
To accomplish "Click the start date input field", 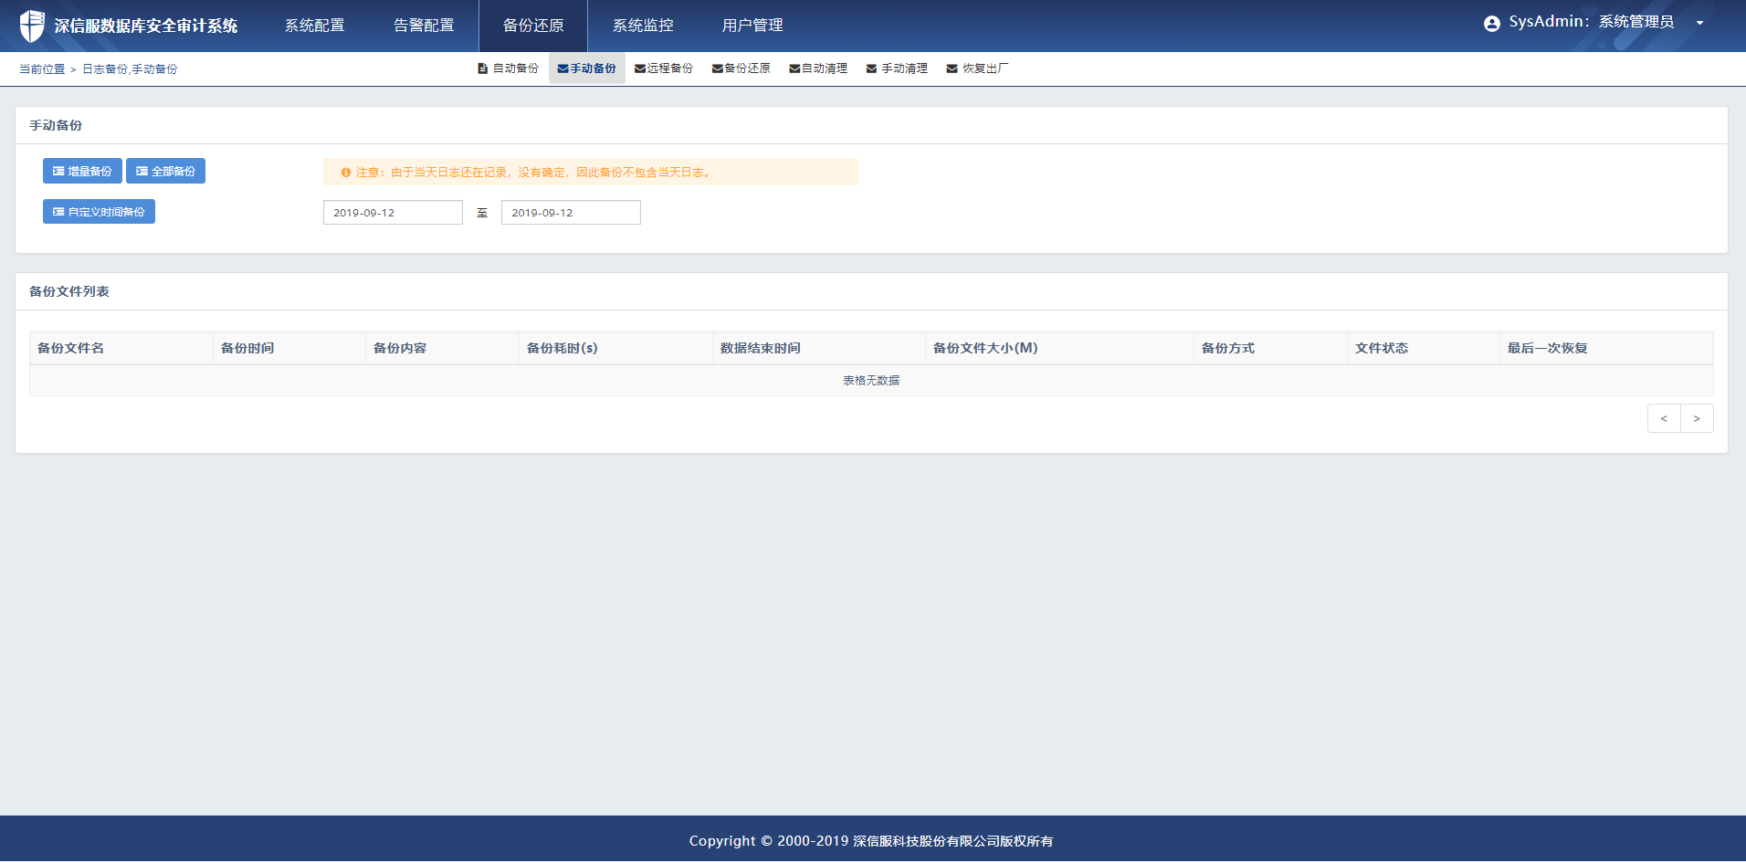I will coord(393,213).
